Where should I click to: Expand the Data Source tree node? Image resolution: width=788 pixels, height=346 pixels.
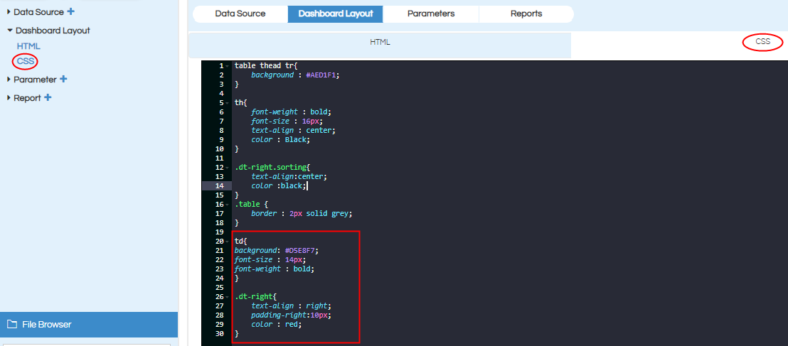point(9,11)
